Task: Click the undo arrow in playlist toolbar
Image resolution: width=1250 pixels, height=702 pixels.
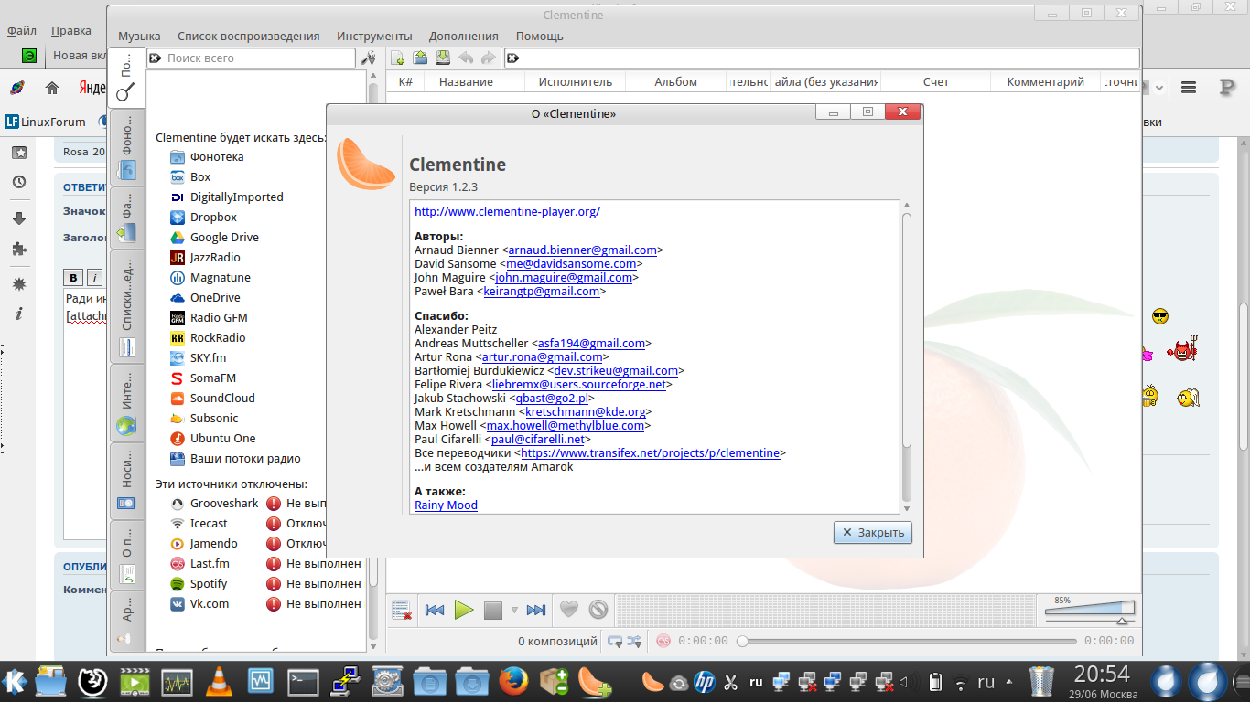Action: [x=466, y=58]
